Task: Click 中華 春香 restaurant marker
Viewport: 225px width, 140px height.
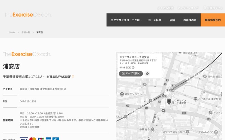Action: 152,129
